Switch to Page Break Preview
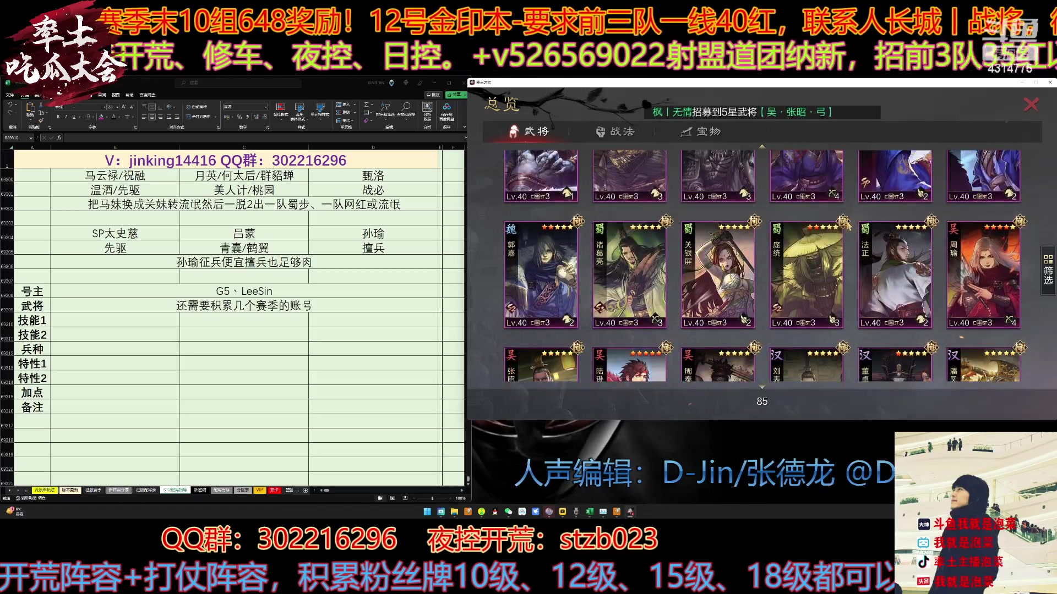 click(405, 498)
